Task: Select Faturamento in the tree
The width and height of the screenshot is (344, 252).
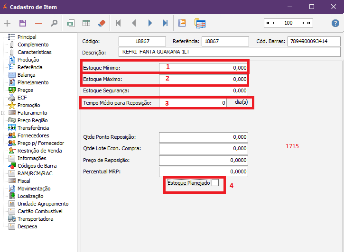Action: pos(32,113)
